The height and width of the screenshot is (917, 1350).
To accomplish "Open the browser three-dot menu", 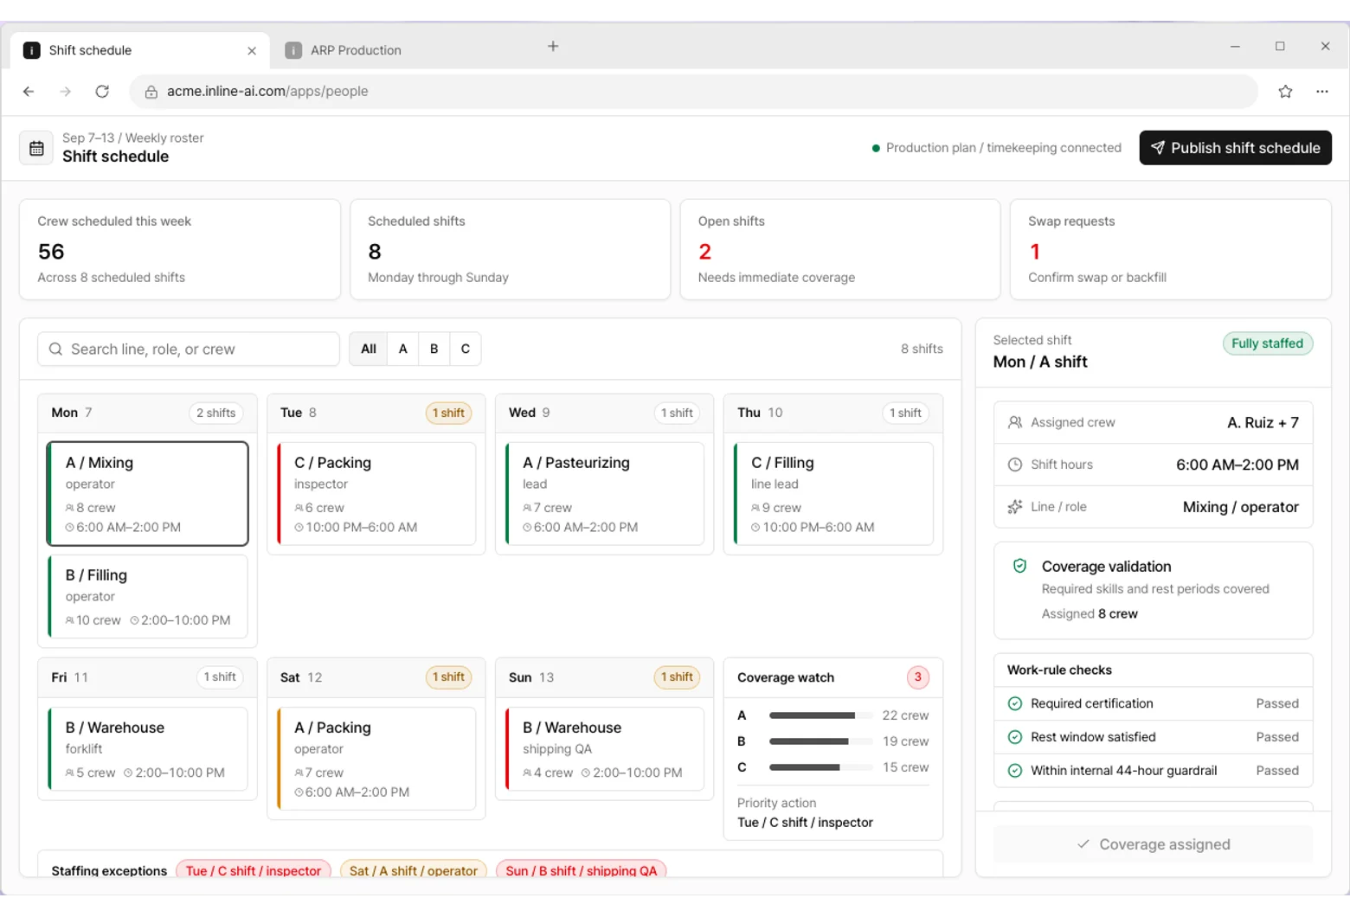I will click(x=1321, y=92).
